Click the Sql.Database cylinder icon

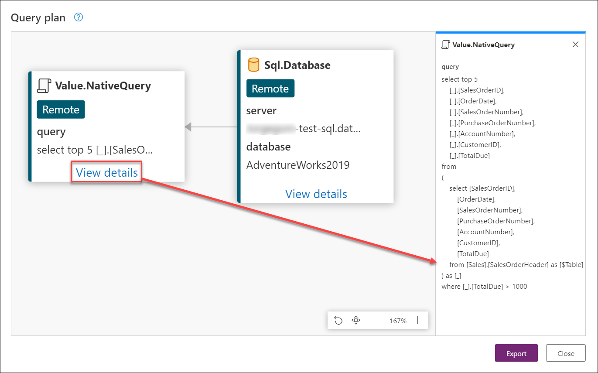coord(253,65)
